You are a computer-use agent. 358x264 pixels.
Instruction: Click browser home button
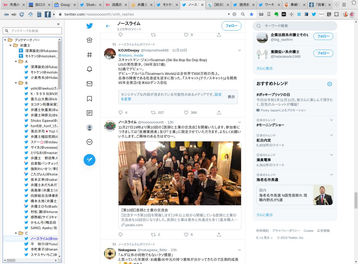click(x=30, y=14)
